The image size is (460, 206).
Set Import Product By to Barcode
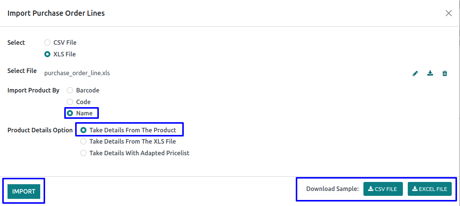click(70, 90)
